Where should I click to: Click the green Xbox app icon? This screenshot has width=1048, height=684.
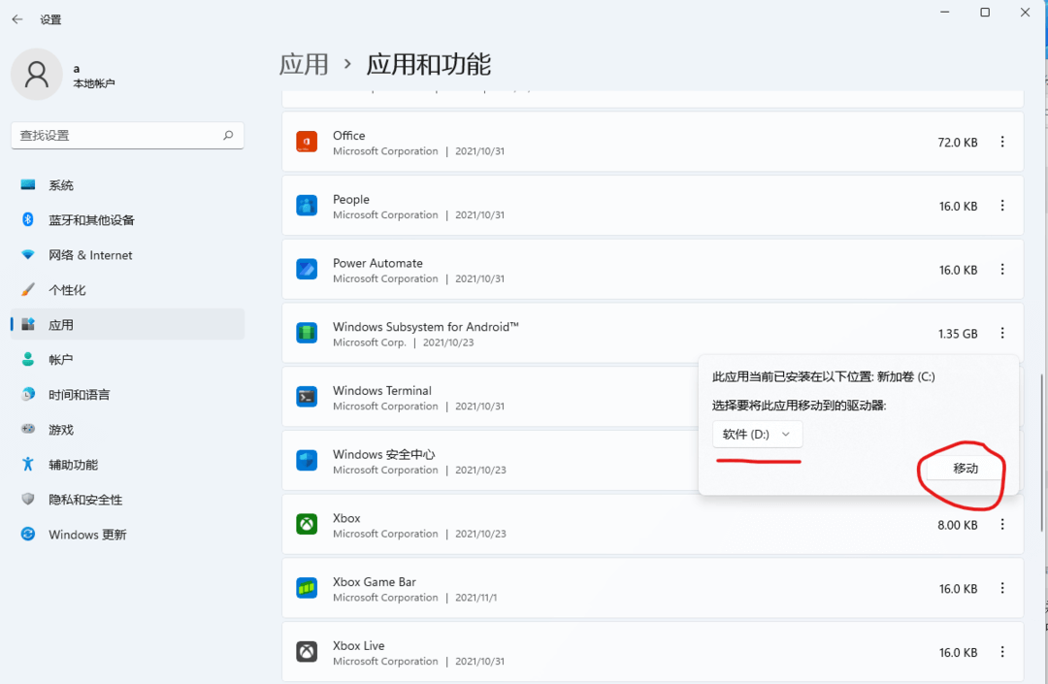306,524
